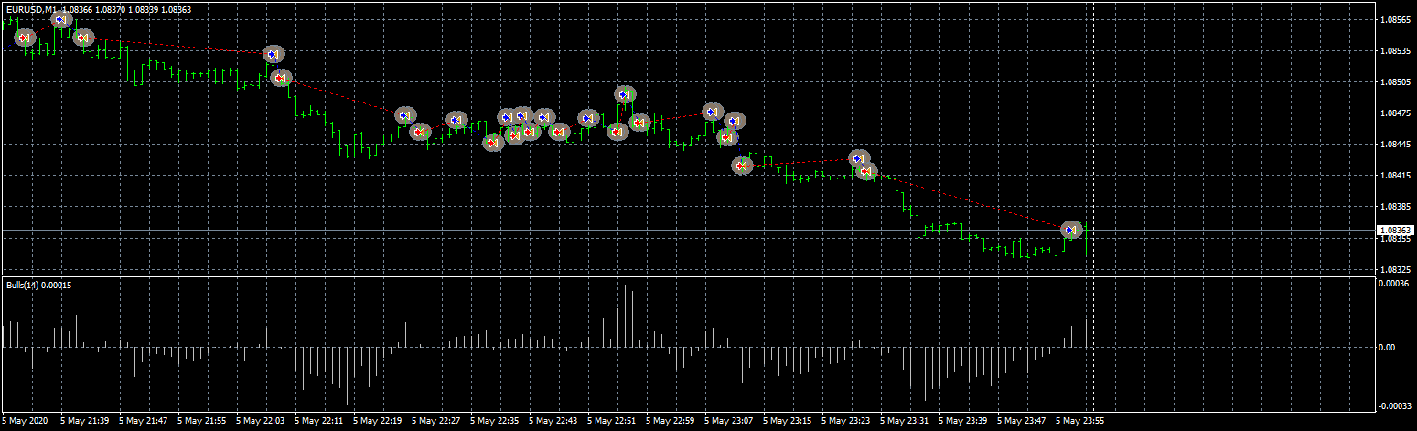Click the 1.08385 price axis label

1394,207
